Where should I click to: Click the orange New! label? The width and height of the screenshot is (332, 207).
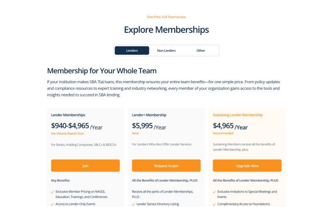tap(136, 133)
